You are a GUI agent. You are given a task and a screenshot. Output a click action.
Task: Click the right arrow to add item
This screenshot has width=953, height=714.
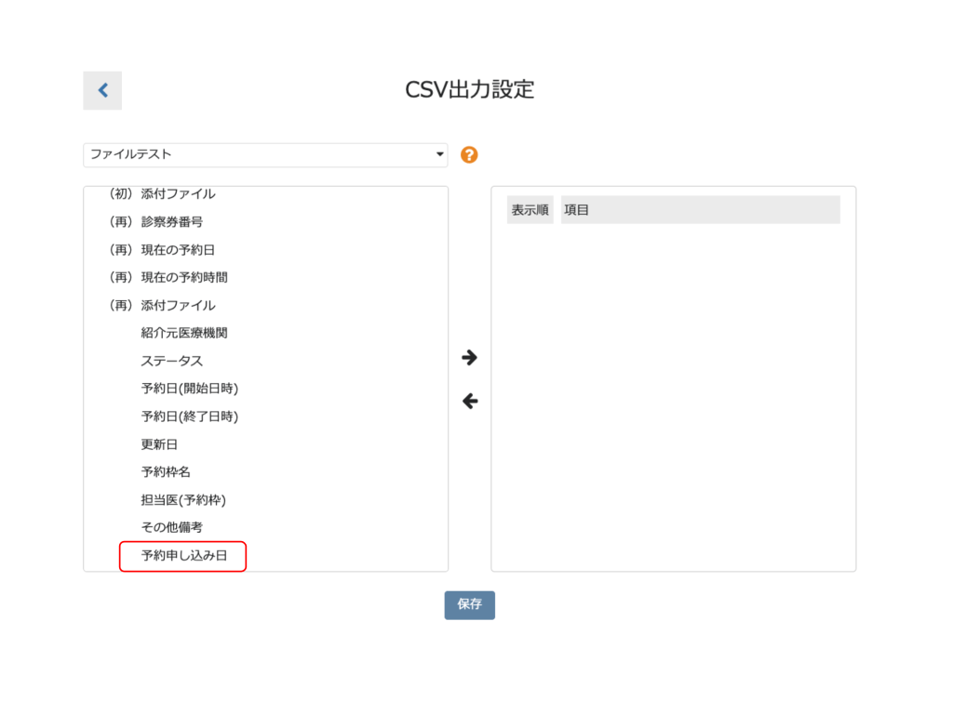(x=470, y=358)
